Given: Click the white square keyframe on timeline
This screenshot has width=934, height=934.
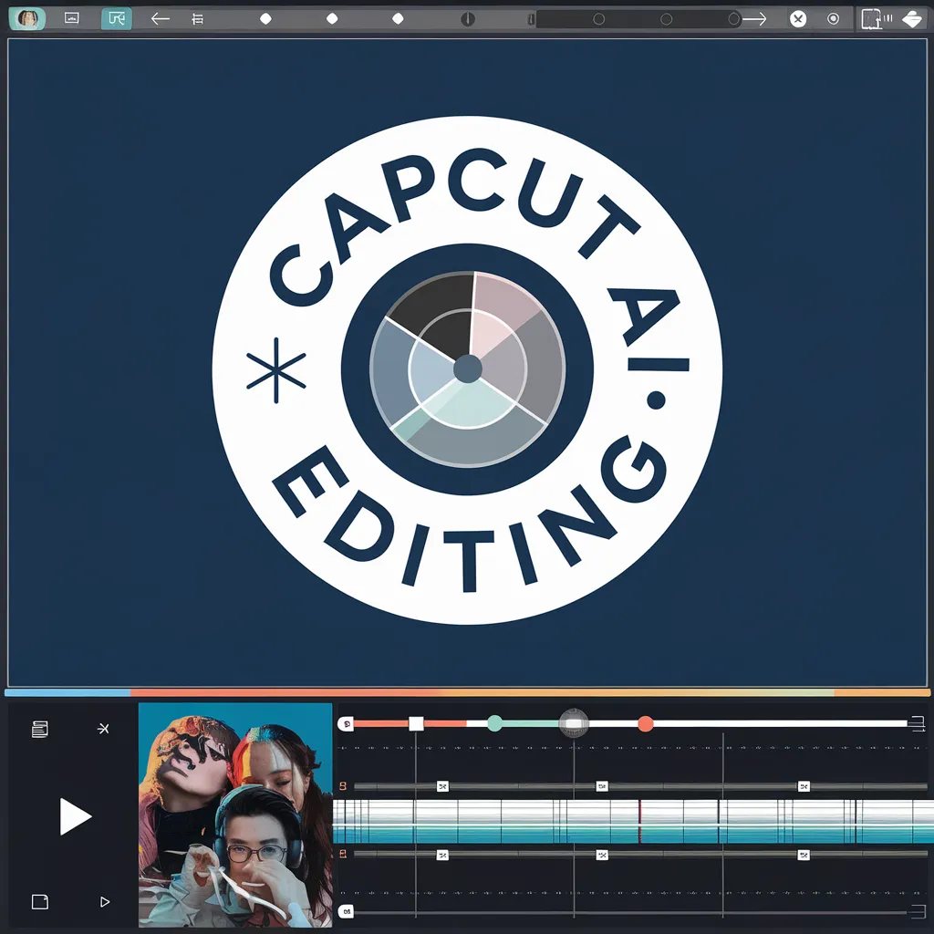Looking at the screenshot, I should click(x=416, y=723).
